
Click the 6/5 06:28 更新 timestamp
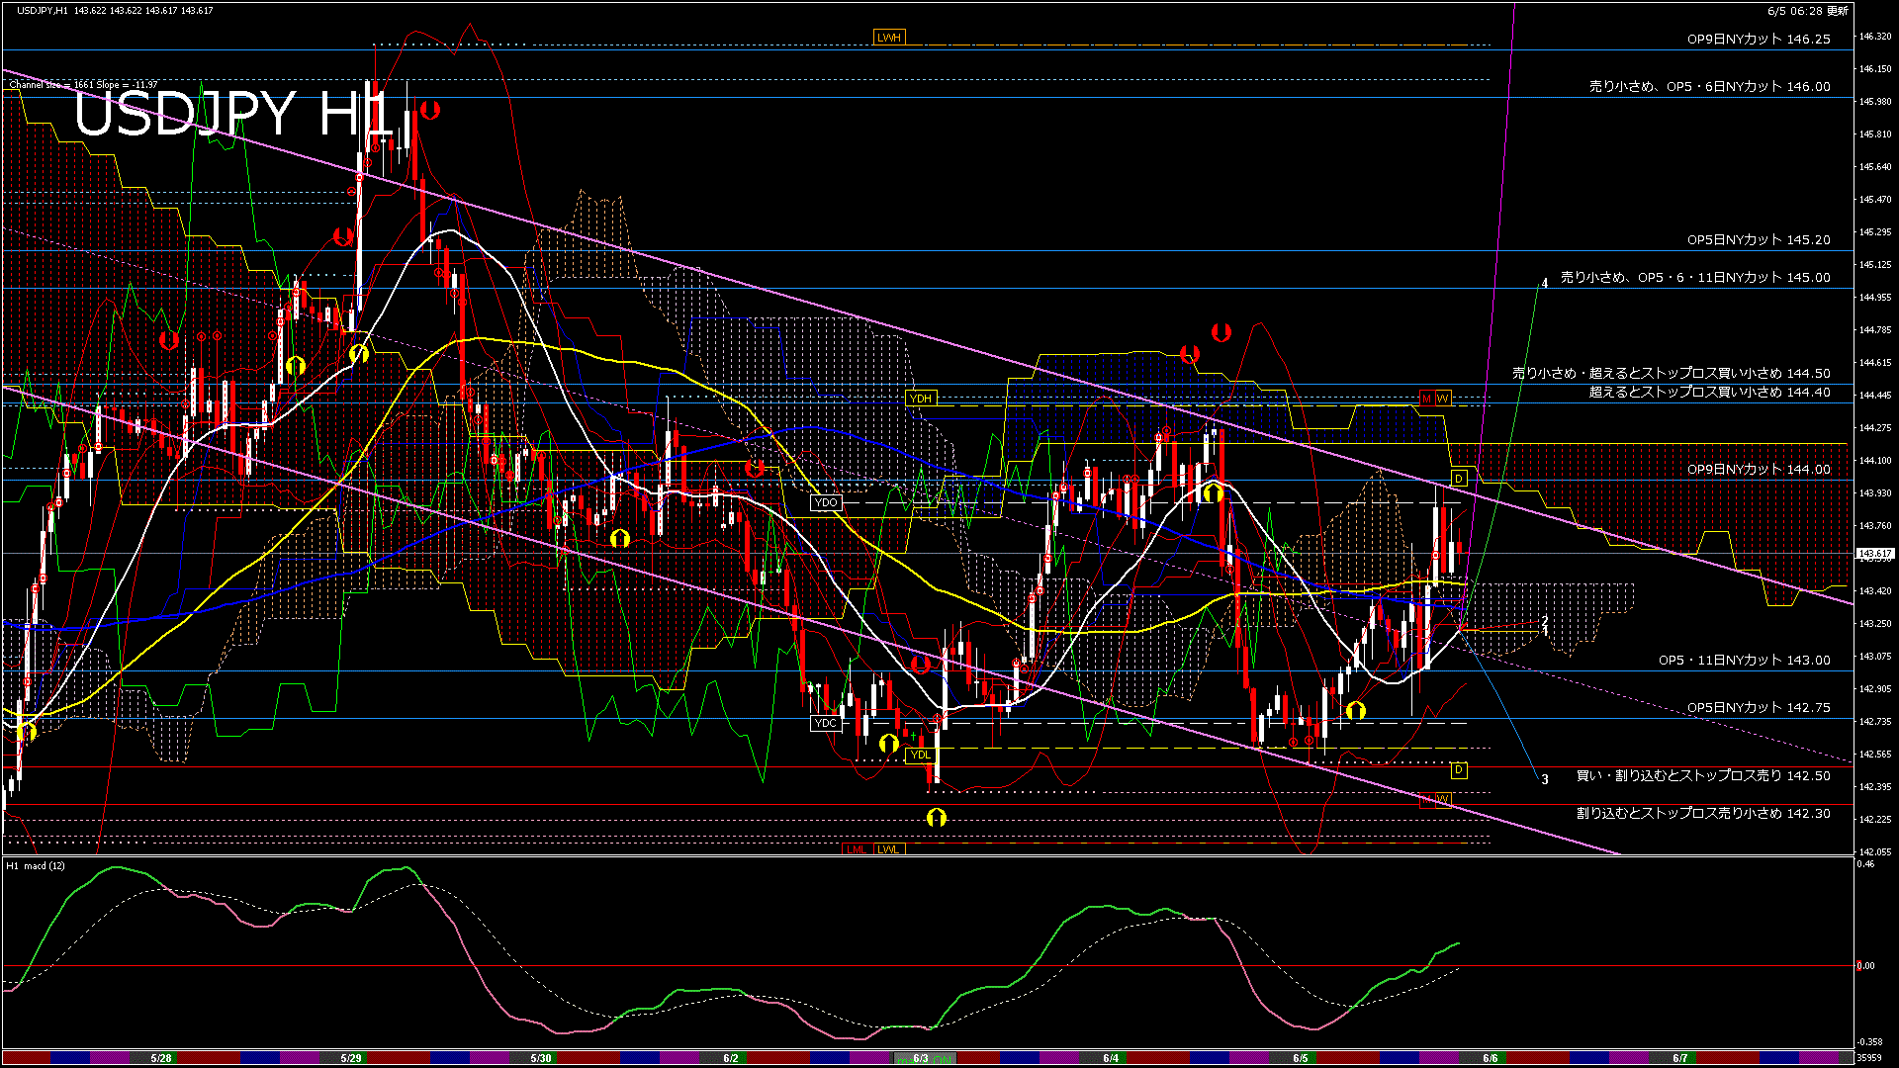click(1807, 11)
